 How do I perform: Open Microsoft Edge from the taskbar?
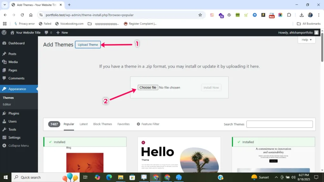pos(109,177)
